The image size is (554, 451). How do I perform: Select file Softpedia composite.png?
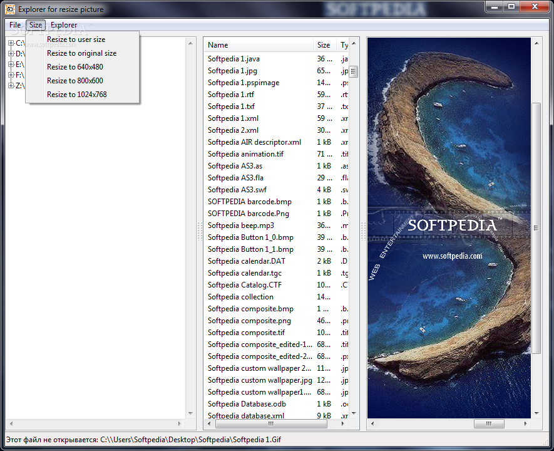[249, 321]
